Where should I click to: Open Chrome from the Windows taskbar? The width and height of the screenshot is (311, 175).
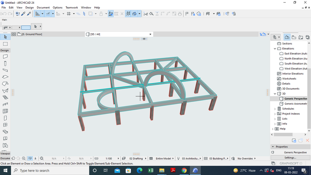click(184, 171)
